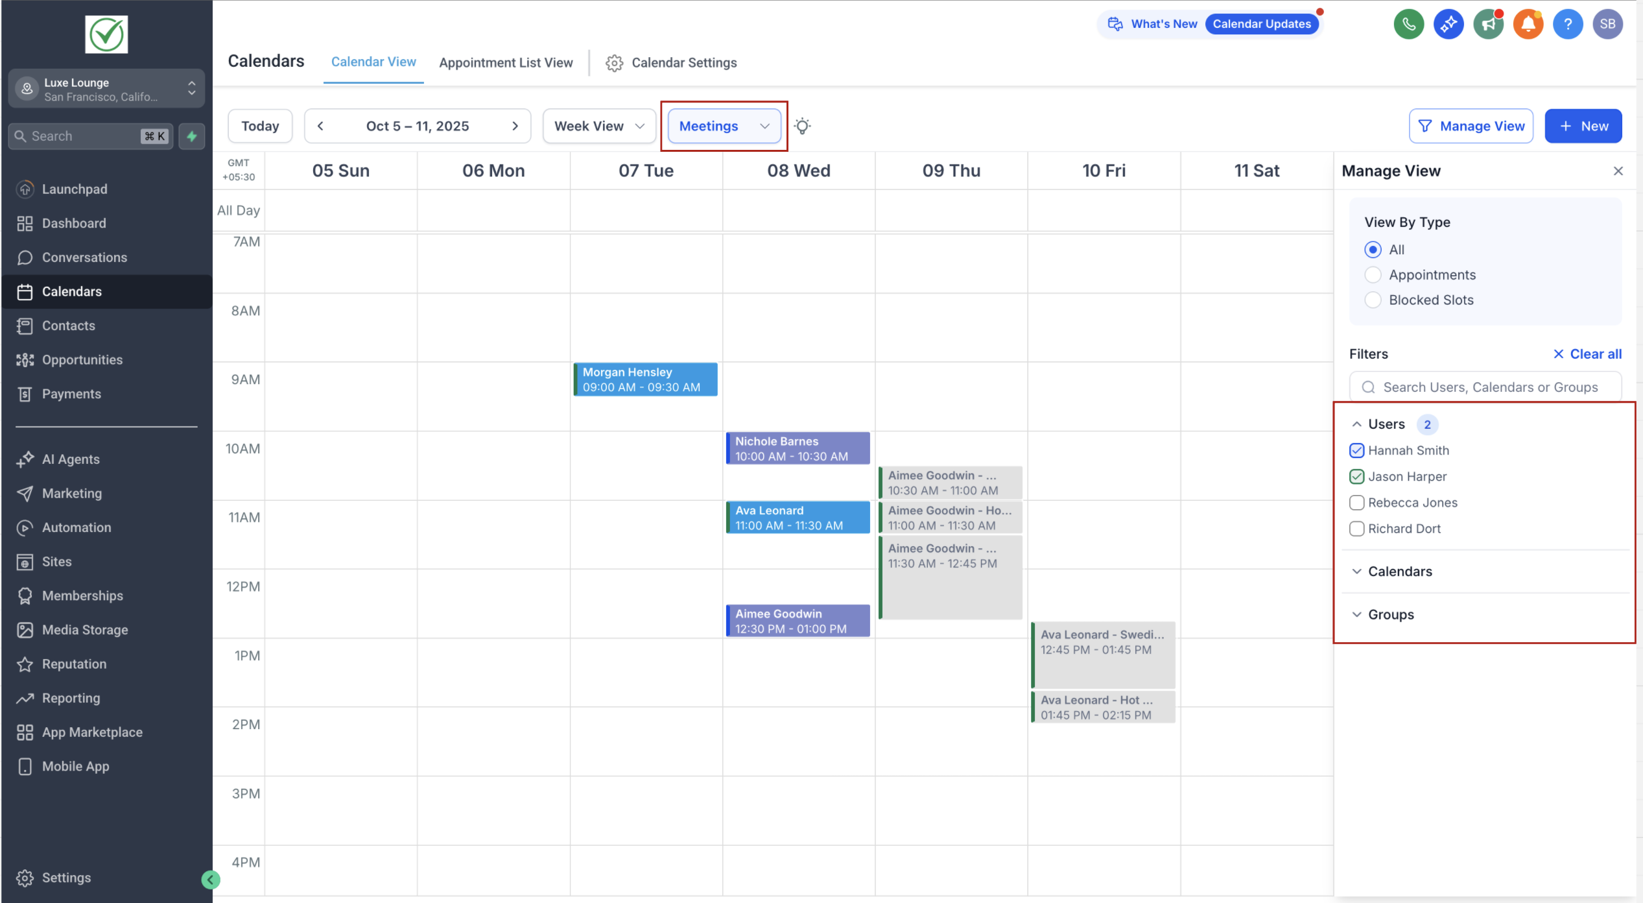
Task: Click the green phone dialer icon
Action: (1408, 25)
